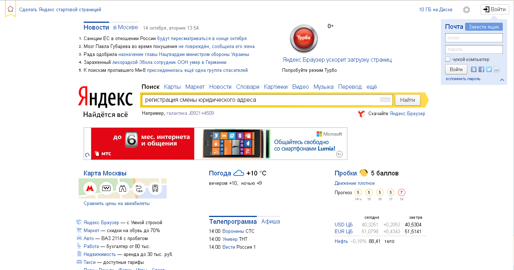Expand the ещё services menu
Screen dimensions: 514x270
click(x=372, y=87)
